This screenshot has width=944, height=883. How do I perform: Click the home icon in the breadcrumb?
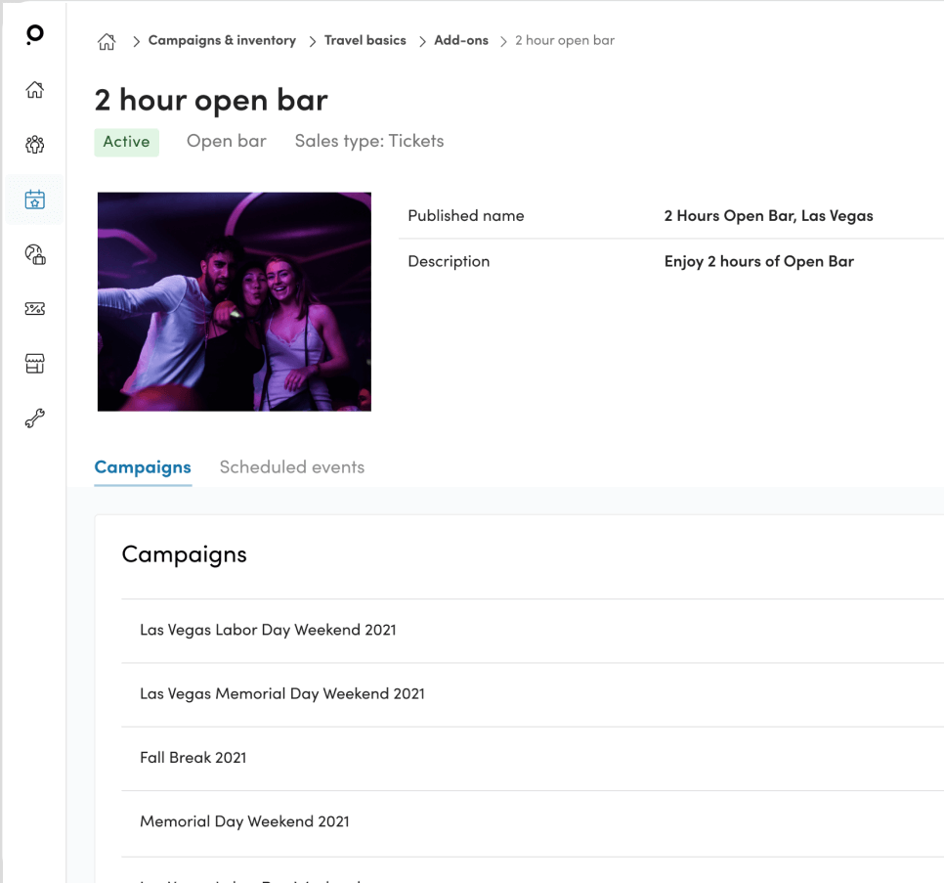(x=107, y=41)
